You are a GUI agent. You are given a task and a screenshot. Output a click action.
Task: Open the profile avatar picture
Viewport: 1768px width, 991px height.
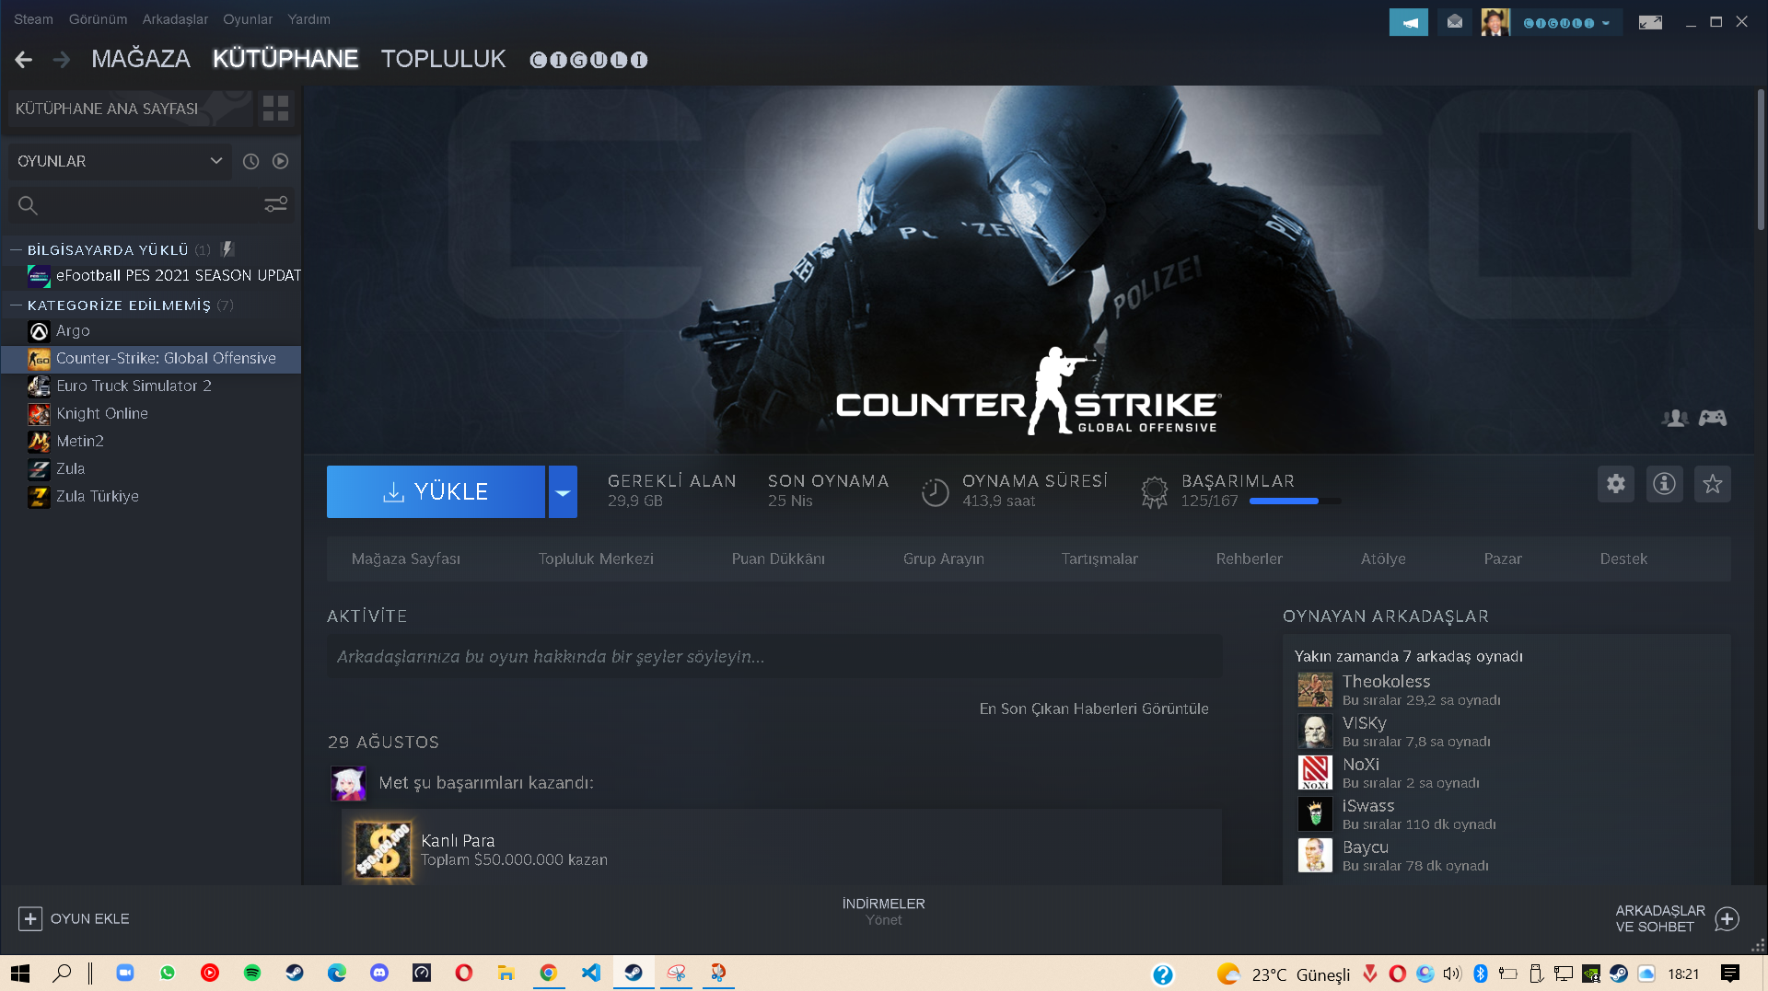(x=1495, y=22)
